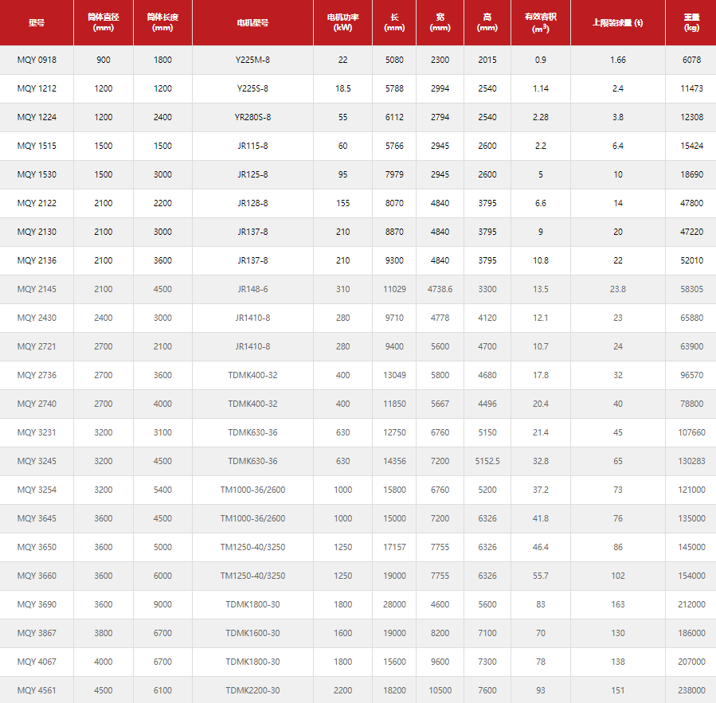Viewport: 716px width, 703px height.
Task: Click the YR280S-8 motor cell
Action: [x=252, y=117]
